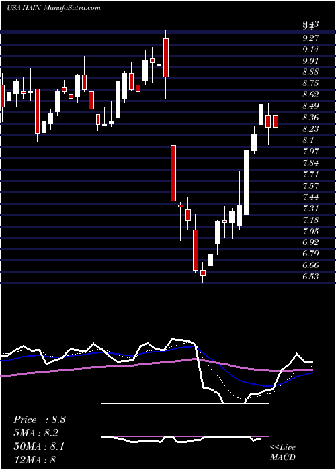Click the Price : 8.3 readout
The image size is (336, 470).
pyautogui.click(x=39, y=420)
